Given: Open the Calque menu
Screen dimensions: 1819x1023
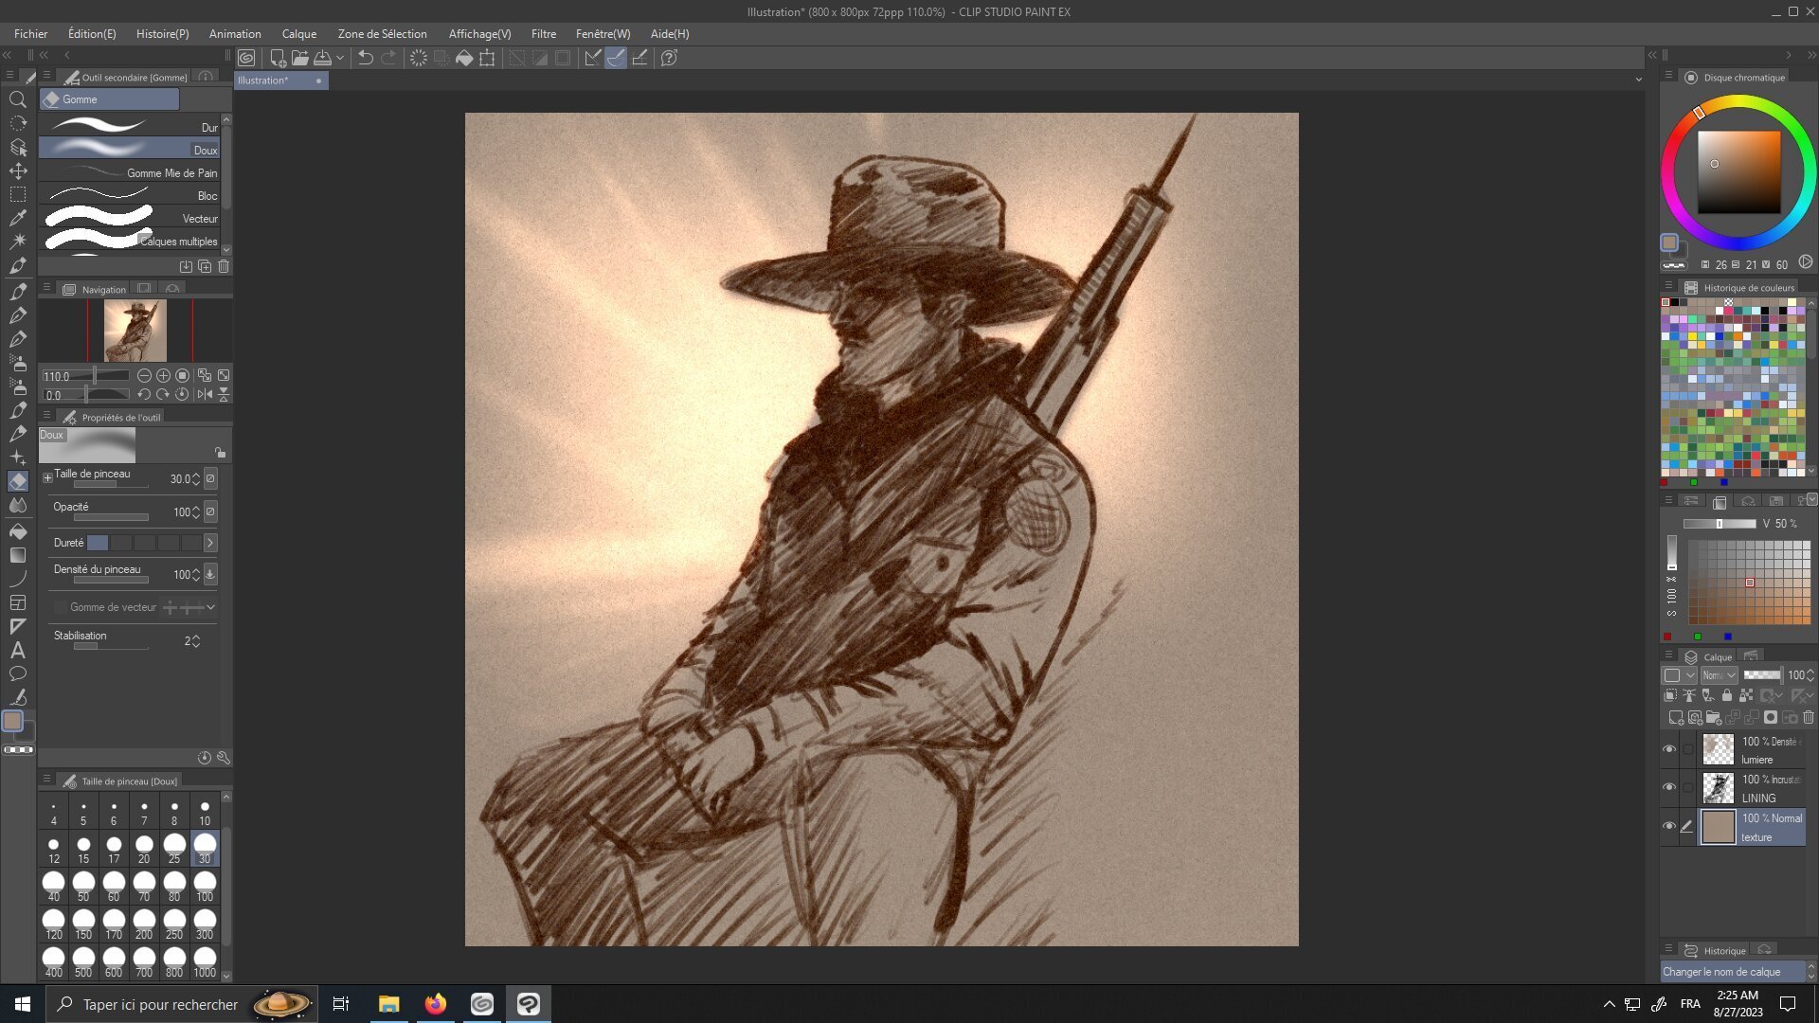Looking at the screenshot, I should coord(298,34).
